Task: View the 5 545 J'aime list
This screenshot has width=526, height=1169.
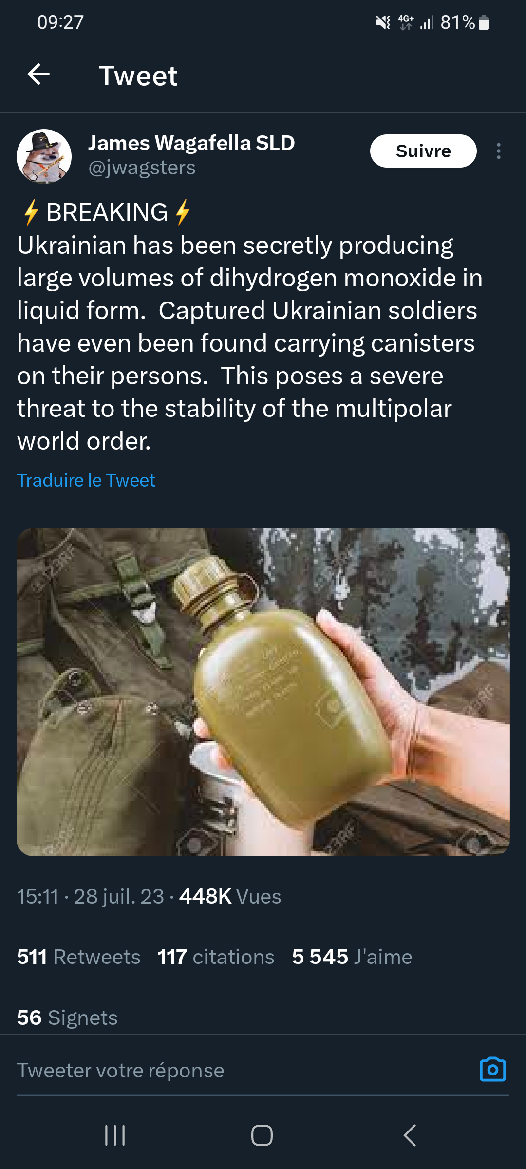Action: [352, 957]
